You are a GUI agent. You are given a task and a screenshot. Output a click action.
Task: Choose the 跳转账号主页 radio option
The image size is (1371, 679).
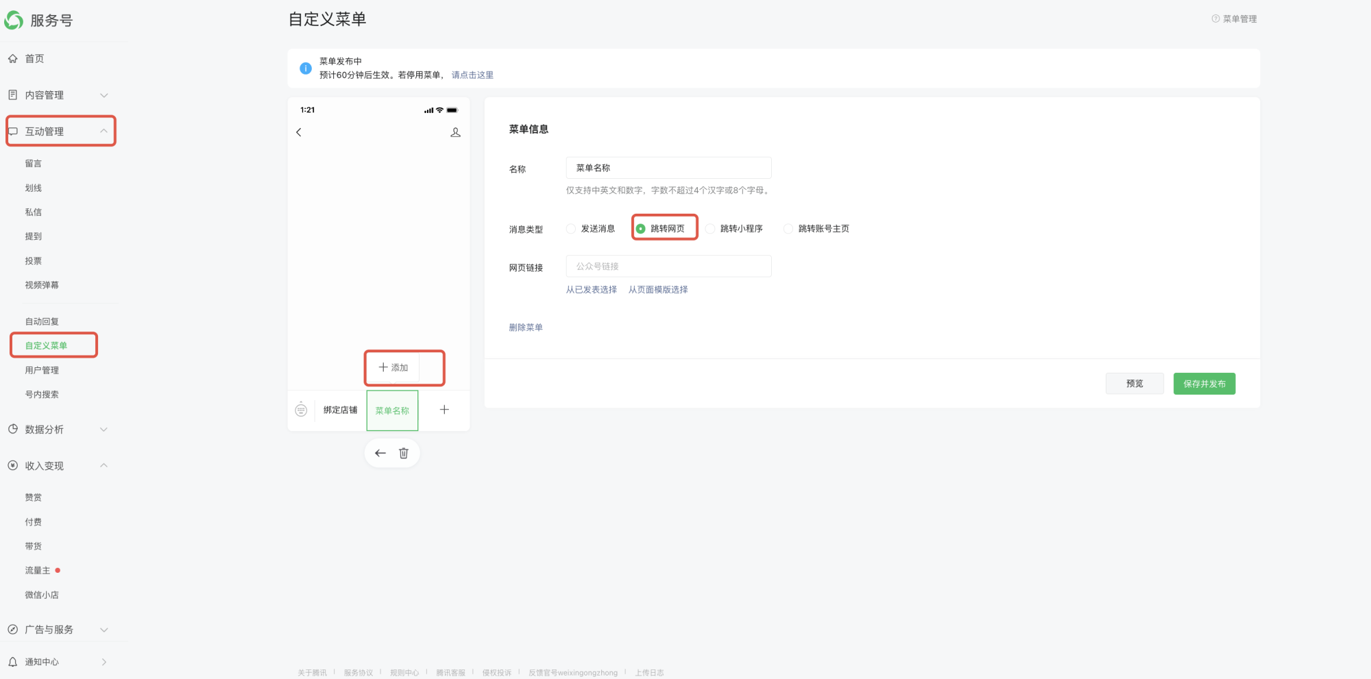(x=788, y=229)
